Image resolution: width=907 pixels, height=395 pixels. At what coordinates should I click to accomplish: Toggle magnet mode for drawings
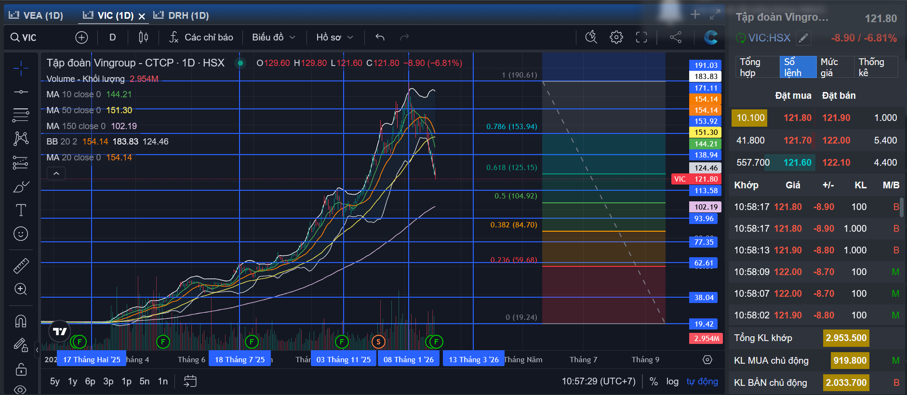20,321
